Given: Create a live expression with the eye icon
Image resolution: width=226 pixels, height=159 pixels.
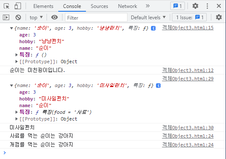Looking at the screenshot, I should (x=55, y=18).
